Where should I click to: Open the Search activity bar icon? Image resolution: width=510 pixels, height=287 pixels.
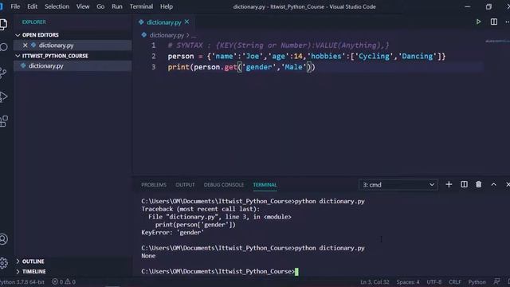pos(3,48)
